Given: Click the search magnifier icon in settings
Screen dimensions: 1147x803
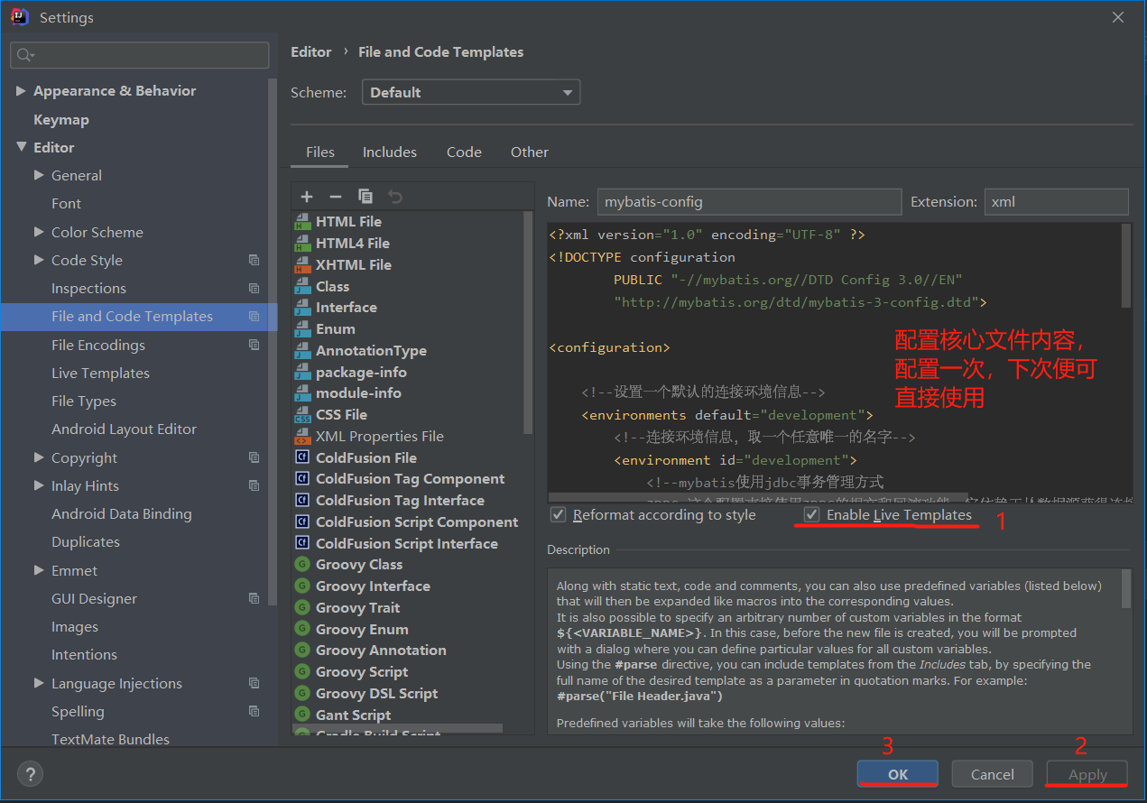Looking at the screenshot, I should pyautogui.click(x=24, y=55).
